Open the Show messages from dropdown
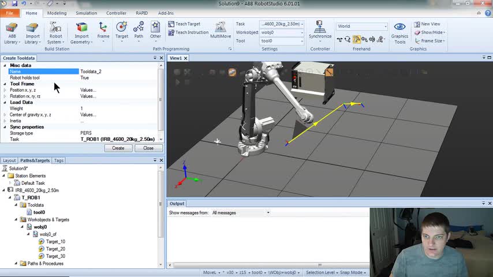The width and height of the screenshot is (493, 277). coord(241,213)
